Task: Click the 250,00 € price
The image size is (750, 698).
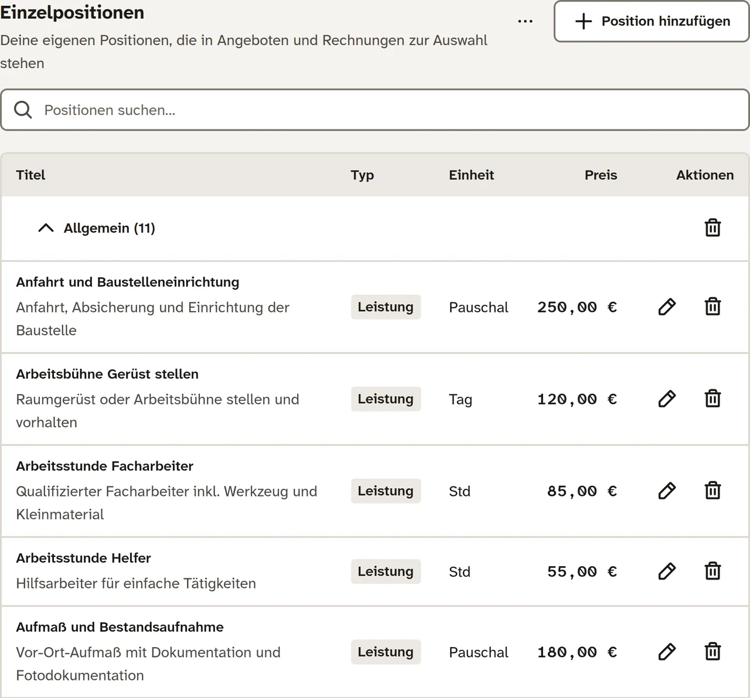Action: (x=577, y=307)
